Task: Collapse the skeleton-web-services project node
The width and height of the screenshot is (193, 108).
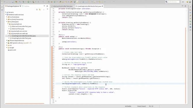Action: pyautogui.click(x=6, y=15)
